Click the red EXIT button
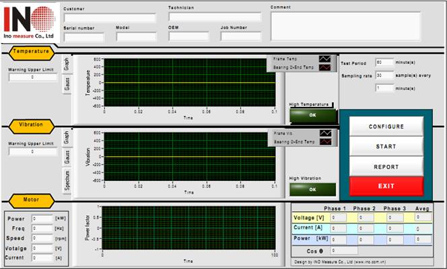The image size is (447, 269). tap(386, 186)
